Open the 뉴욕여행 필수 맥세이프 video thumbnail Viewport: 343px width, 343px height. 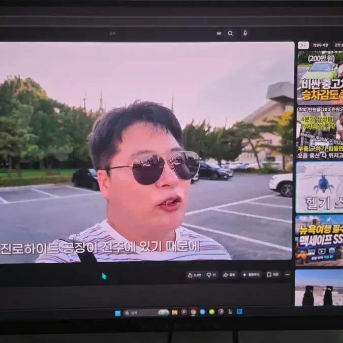[319, 240]
